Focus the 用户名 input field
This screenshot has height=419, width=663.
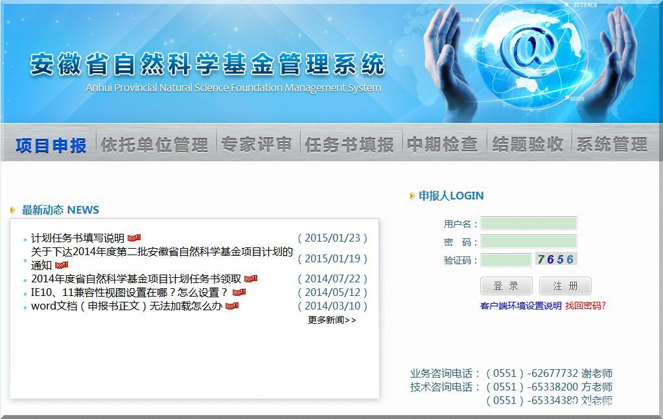point(528,224)
